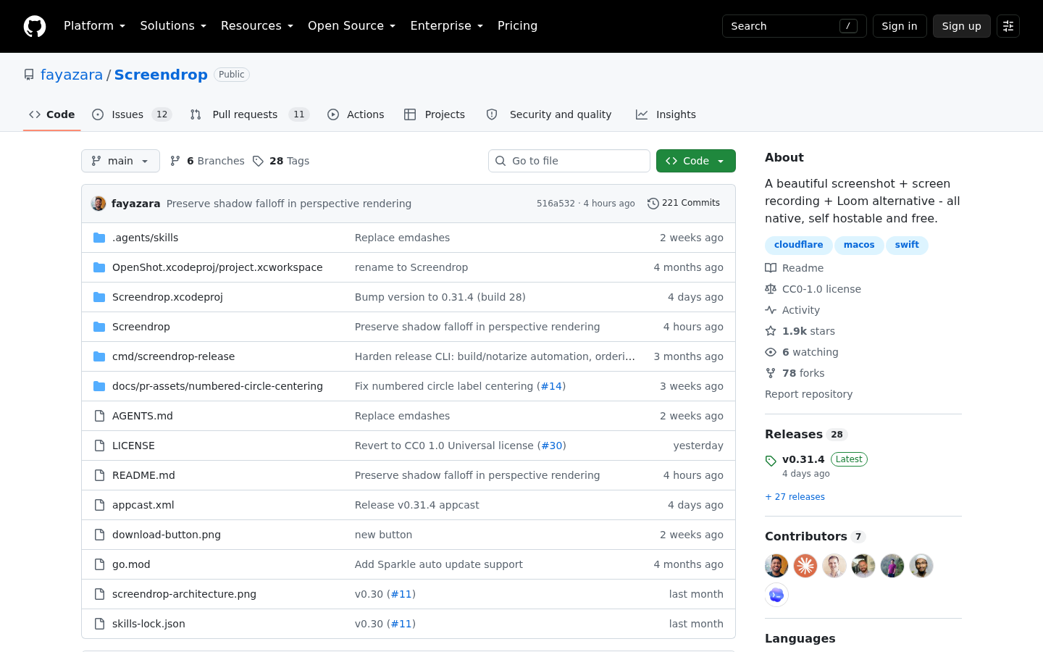Click the file icon beside LICENSE
The width and height of the screenshot is (1043, 652).
pyautogui.click(x=99, y=446)
